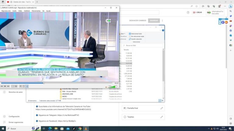Click the VLC video seek bar
The width and height of the screenshot is (234, 131).
point(55,83)
